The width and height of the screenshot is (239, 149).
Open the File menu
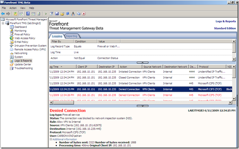[x=4, y=8]
